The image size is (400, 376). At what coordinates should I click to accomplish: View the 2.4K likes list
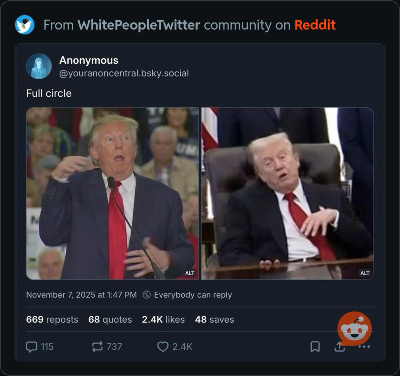tap(163, 319)
